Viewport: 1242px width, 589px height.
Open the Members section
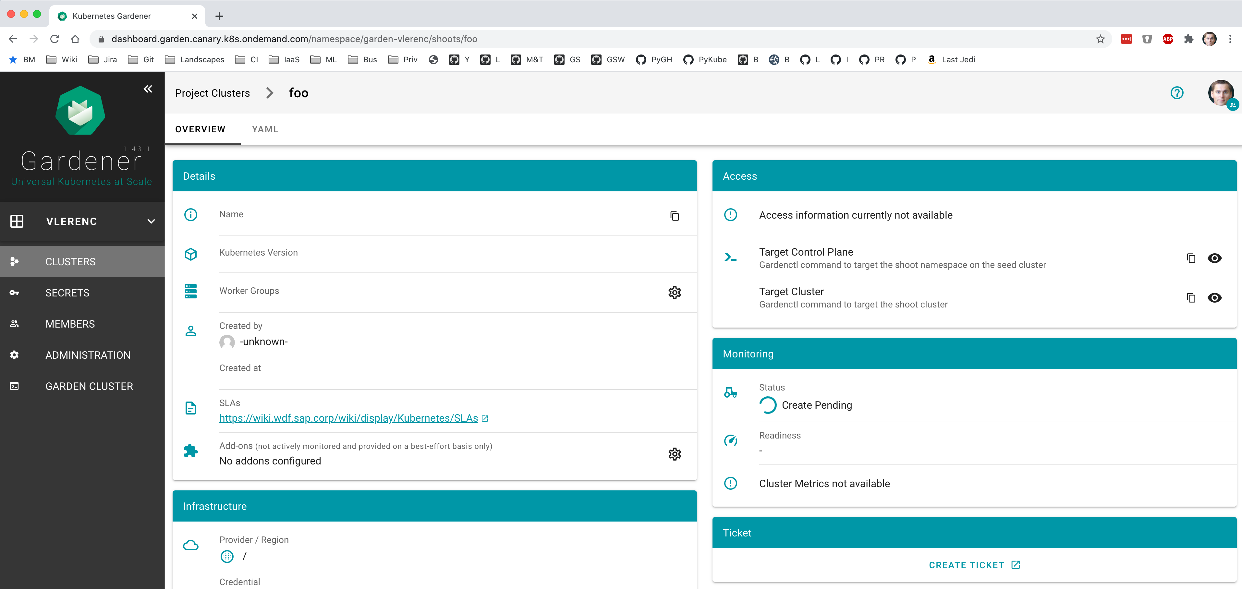[x=70, y=323]
